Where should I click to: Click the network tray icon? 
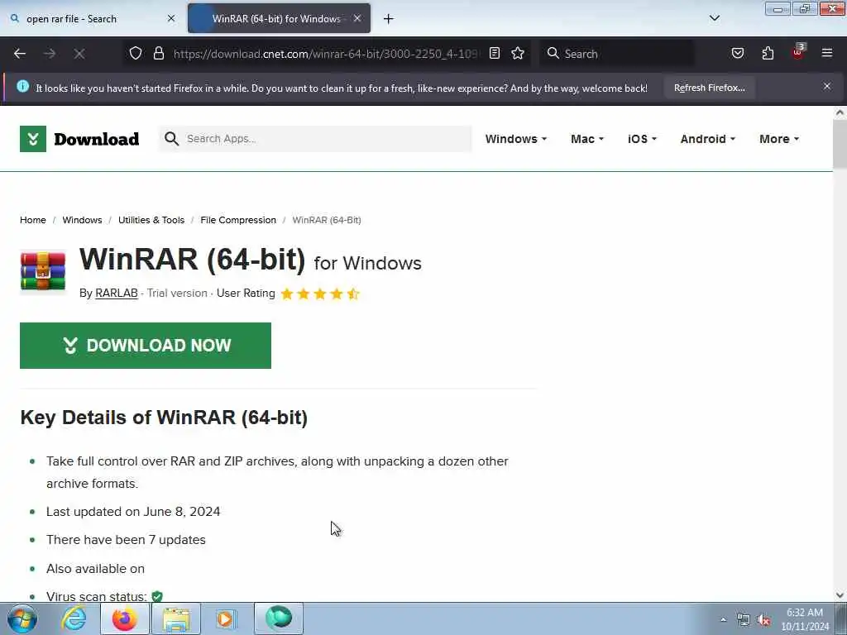pyautogui.click(x=744, y=620)
